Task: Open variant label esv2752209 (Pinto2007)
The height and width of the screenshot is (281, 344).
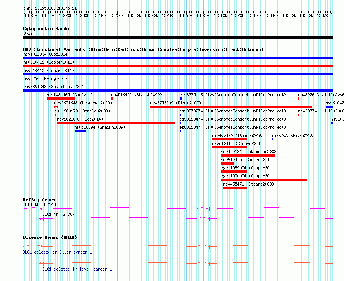Action: [175, 103]
